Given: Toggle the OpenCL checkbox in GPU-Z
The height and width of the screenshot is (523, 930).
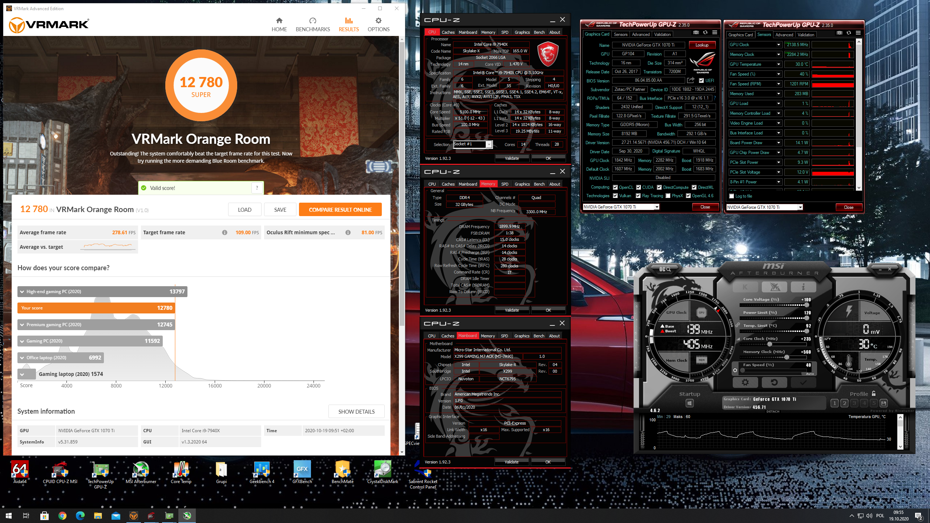Looking at the screenshot, I should [615, 187].
